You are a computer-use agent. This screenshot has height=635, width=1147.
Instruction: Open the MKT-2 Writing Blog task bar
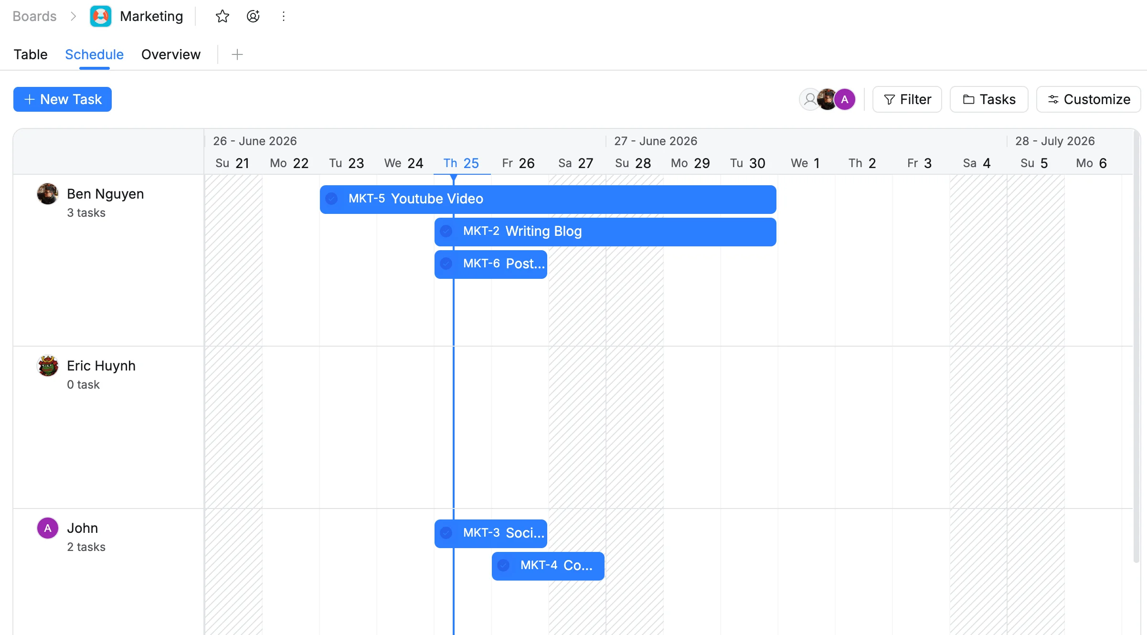point(605,232)
